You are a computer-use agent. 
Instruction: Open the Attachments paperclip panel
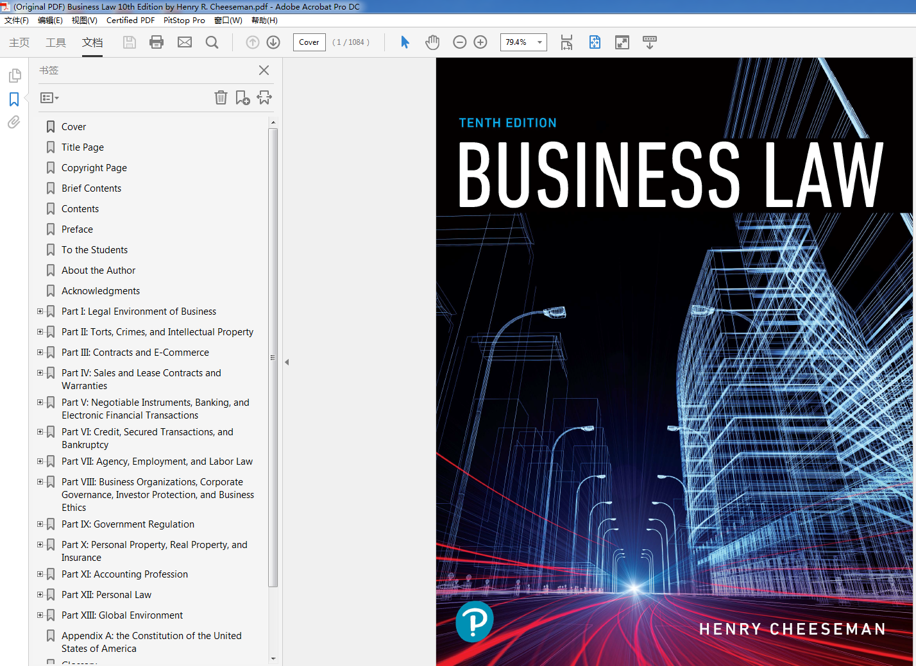(x=14, y=122)
